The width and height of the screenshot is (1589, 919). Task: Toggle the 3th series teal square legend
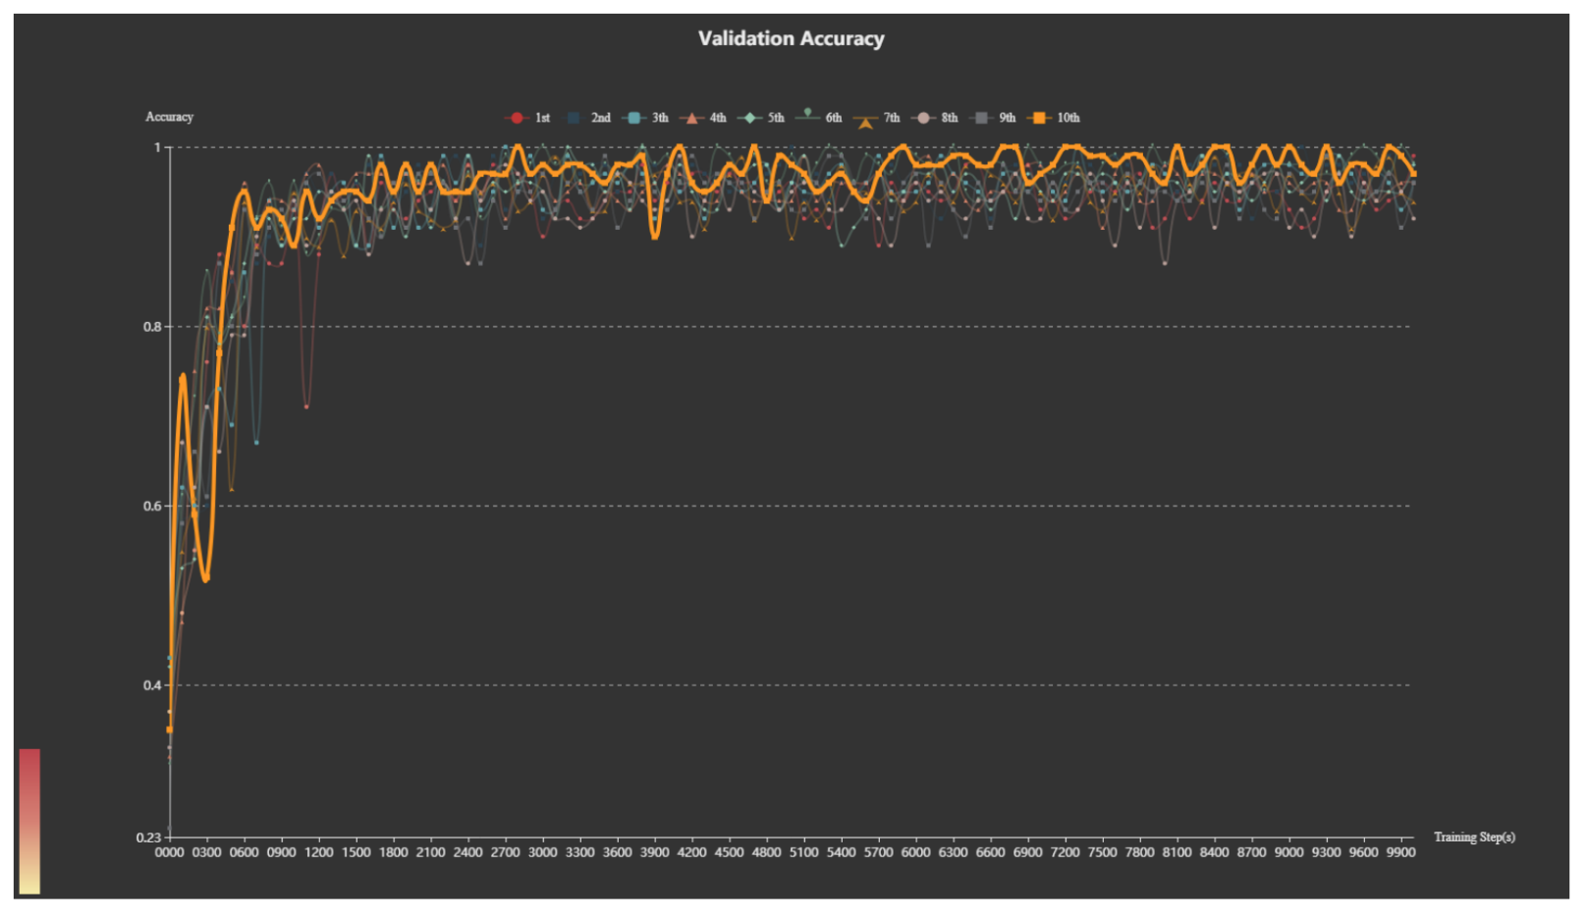click(645, 118)
